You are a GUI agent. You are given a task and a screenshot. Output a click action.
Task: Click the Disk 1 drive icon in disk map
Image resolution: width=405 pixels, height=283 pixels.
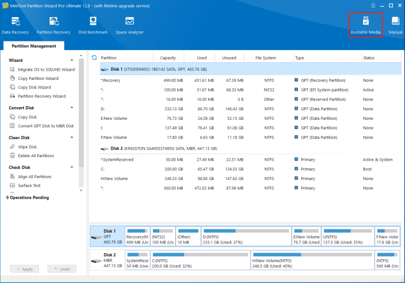point(96,237)
